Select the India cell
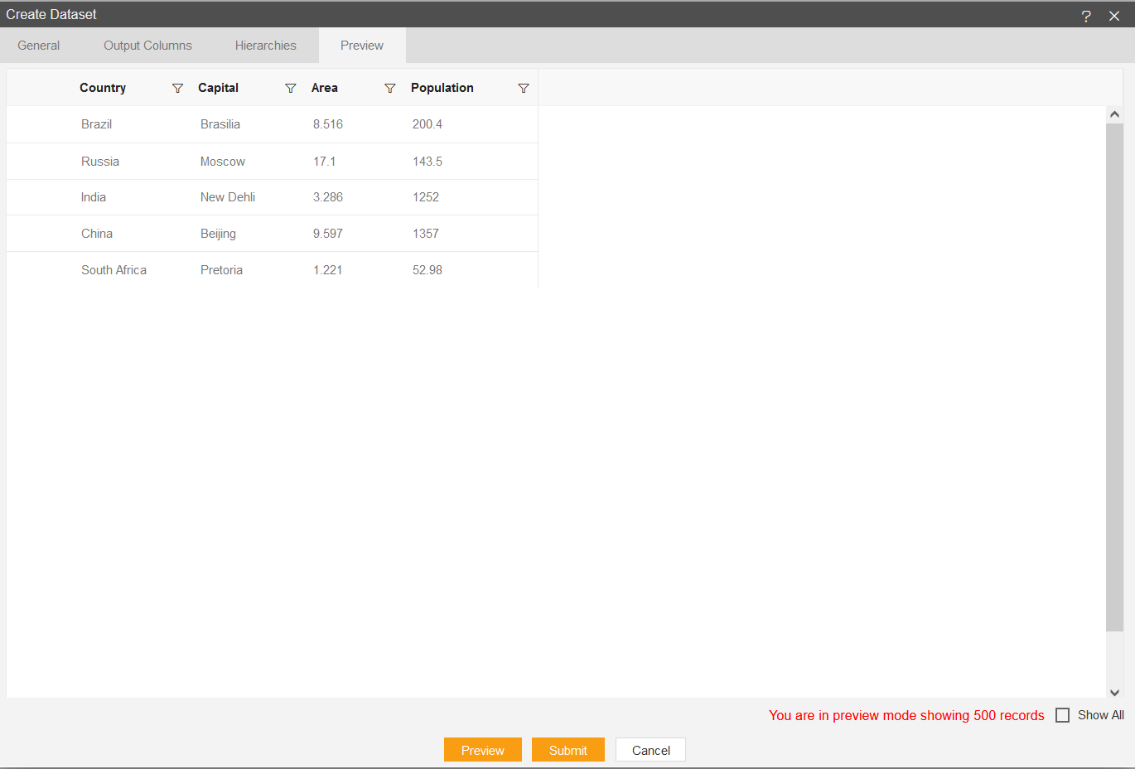 [x=94, y=197]
